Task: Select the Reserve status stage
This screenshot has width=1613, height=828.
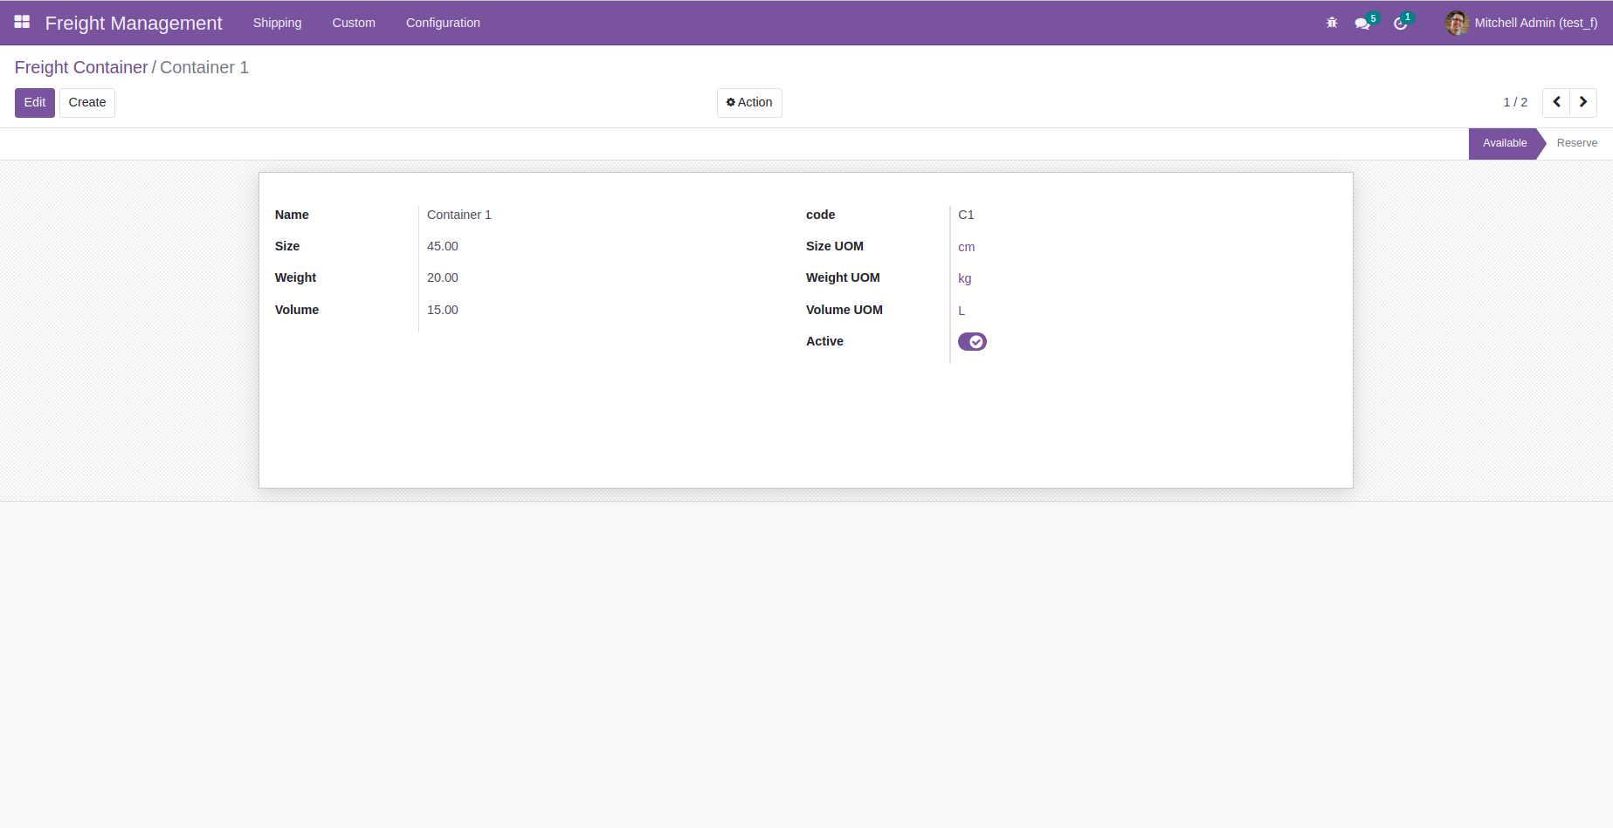Action: click(x=1577, y=143)
